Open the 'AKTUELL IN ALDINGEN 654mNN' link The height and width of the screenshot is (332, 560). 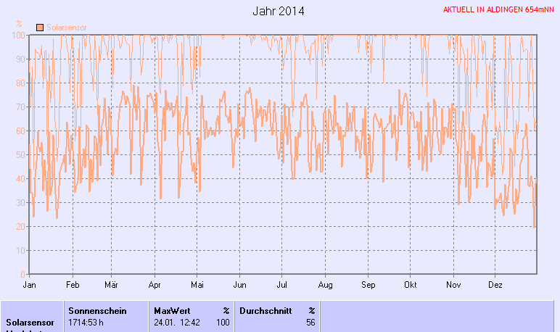click(x=499, y=11)
